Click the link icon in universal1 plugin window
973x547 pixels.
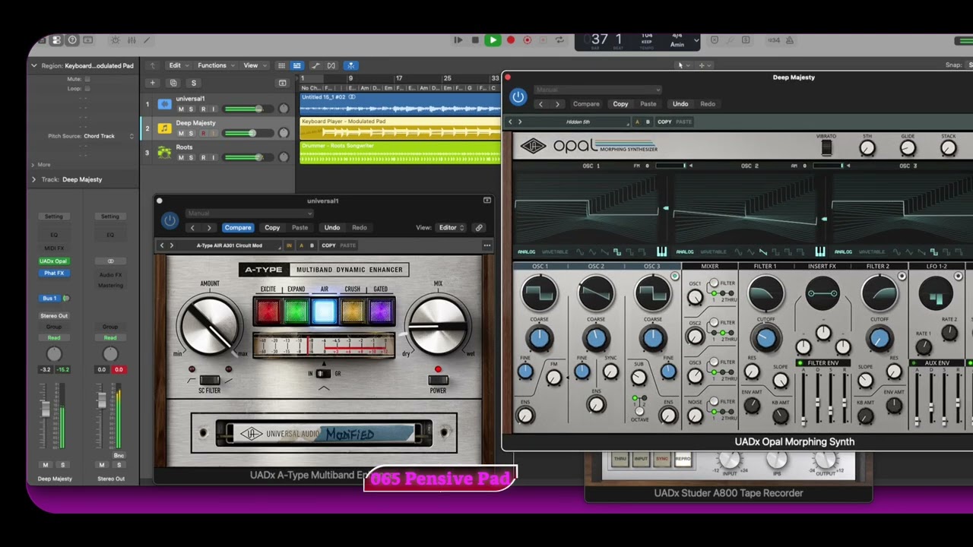479,227
